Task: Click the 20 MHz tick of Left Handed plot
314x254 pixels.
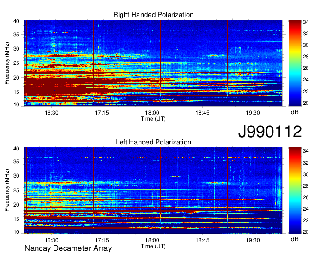Action: coord(17,205)
